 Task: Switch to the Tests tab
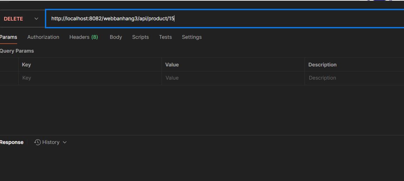point(165,37)
